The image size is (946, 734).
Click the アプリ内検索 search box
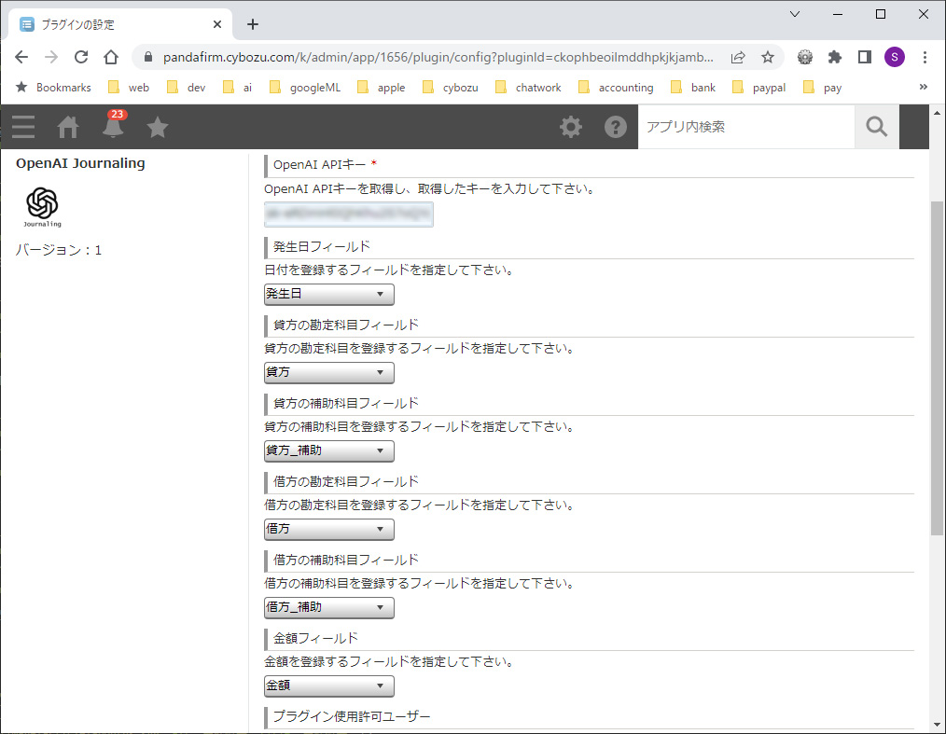click(746, 127)
